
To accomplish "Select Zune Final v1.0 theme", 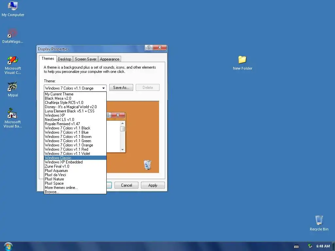I will (x=75, y=166).
